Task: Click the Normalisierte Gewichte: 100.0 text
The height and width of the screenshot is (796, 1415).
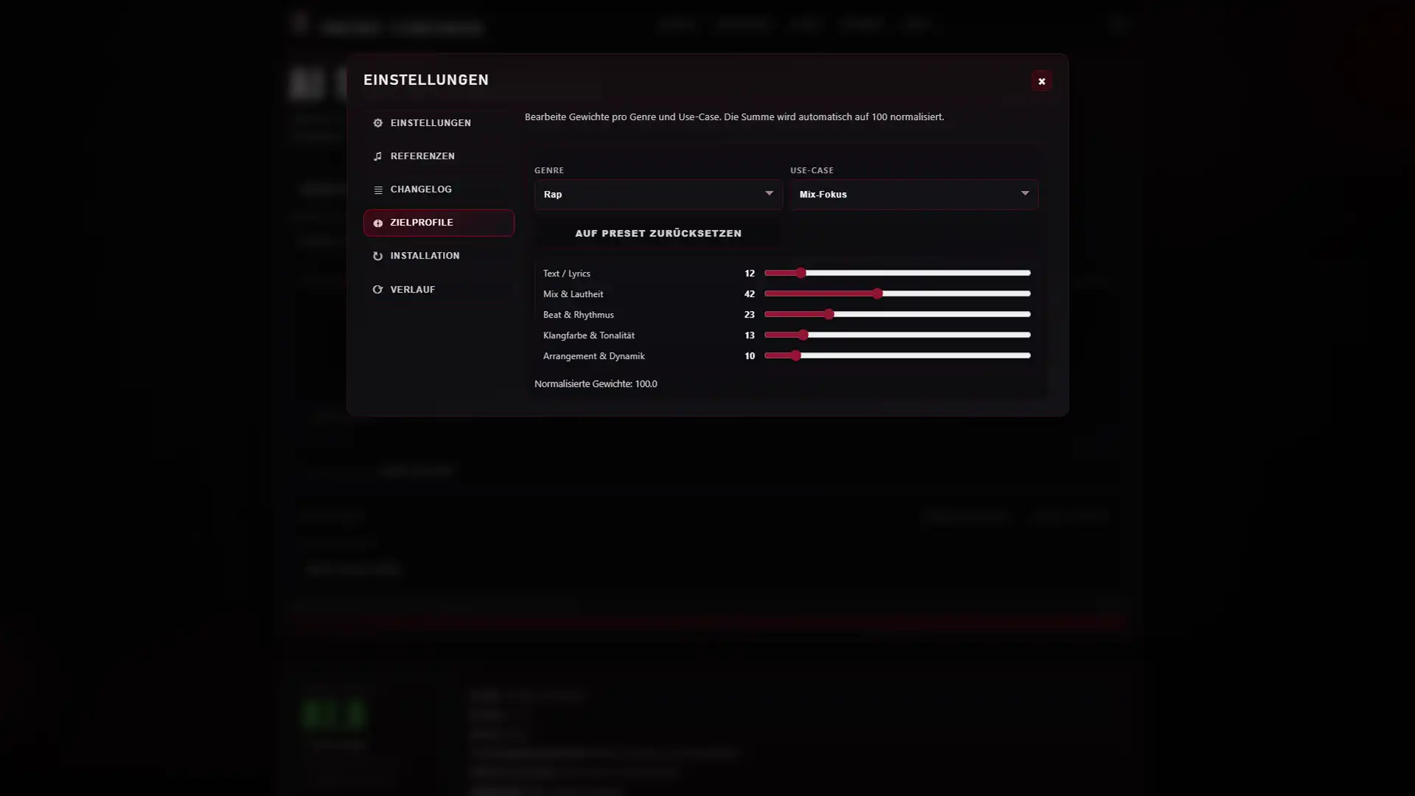Action: pyautogui.click(x=595, y=384)
